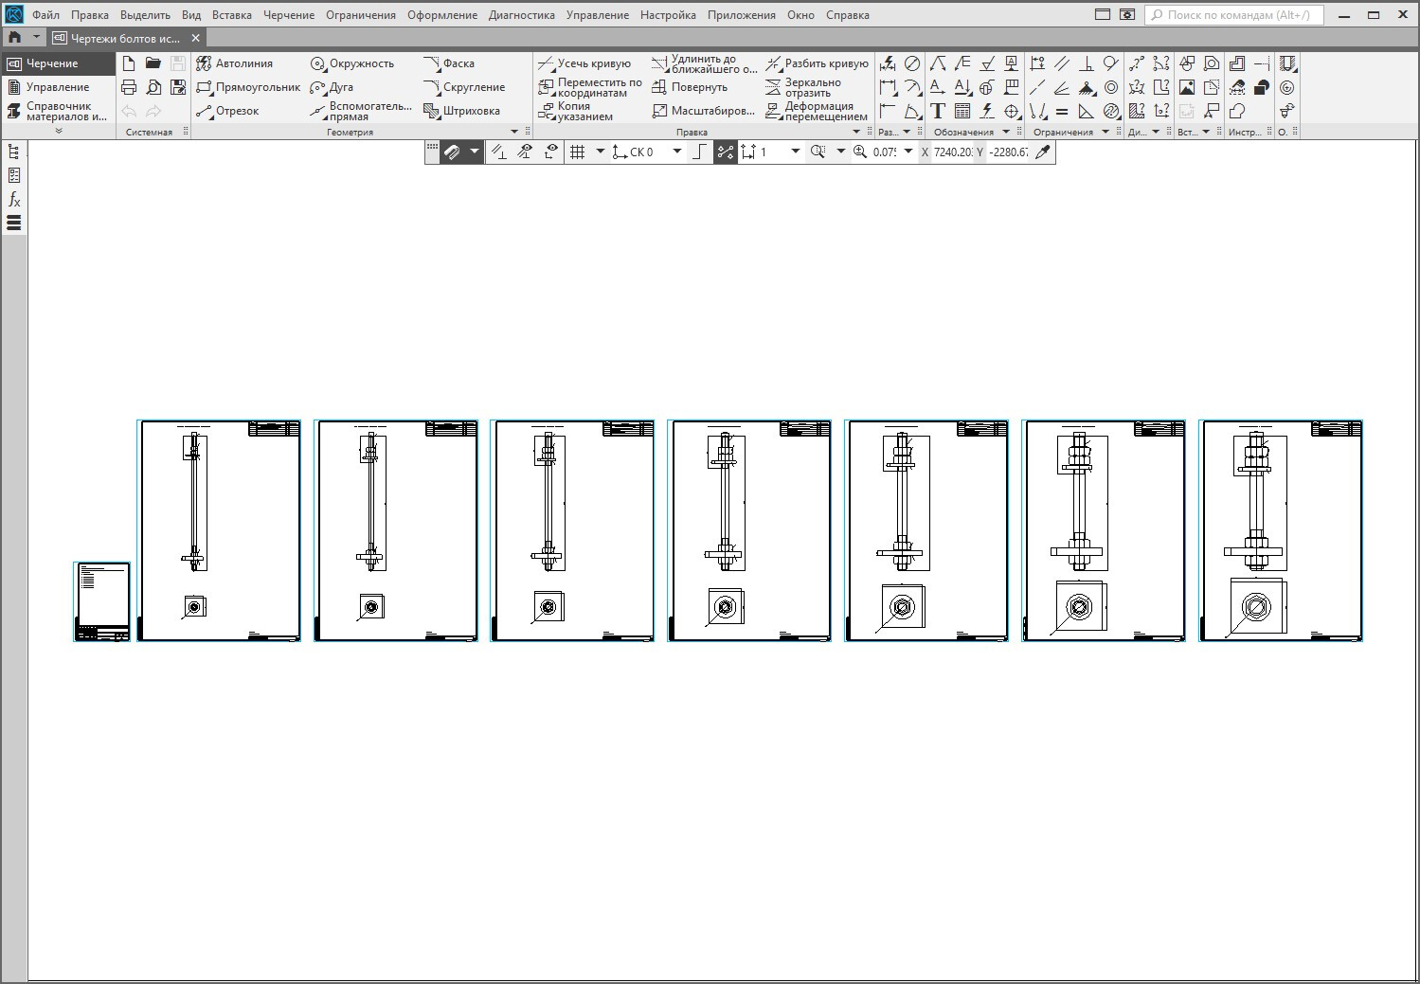Image resolution: width=1420 pixels, height=984 pixels.
Task: Click the Управление toolset button
Action: tap(56, 87)
